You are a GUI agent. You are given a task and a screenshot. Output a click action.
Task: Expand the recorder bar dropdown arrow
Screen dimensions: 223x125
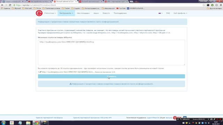(208, 119)
